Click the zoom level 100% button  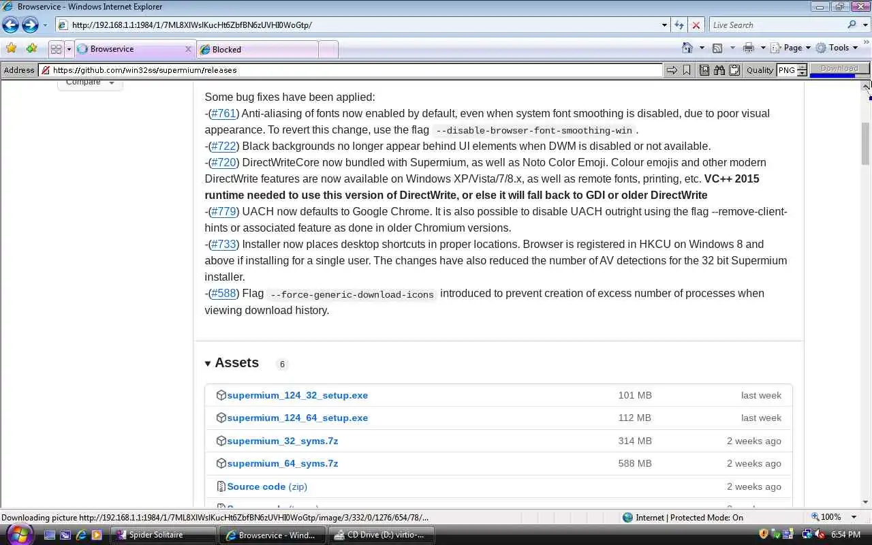[827, 517]
